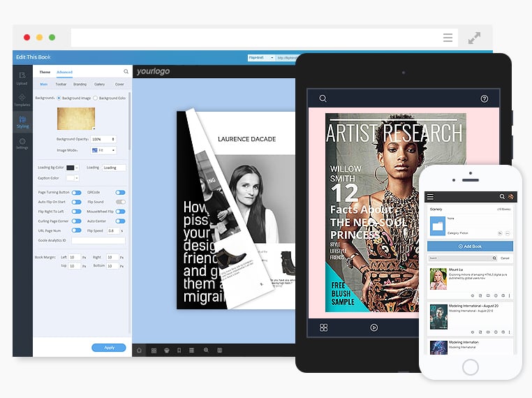
Task: Switch to the Branding tab
Action: point(80,84)
